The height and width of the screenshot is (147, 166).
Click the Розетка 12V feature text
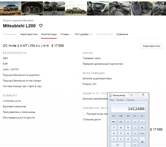pyautogui.click(x=89, y=84)
